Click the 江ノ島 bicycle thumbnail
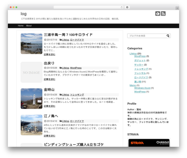This screenshot has height=158, width=187. coord(31,125)
